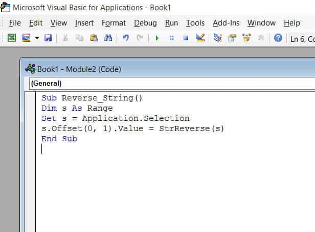This screenshot has height=232, width=315.
Task: Open the Window menu
Action: (261, 23)
